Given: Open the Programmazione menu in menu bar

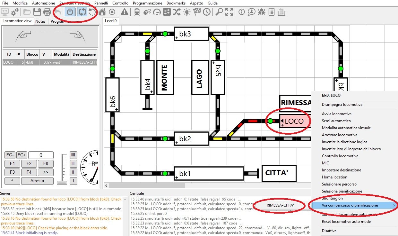Looking at the screenshot, I should [147, 3].
